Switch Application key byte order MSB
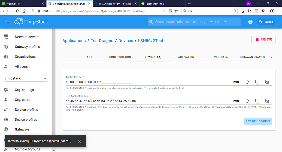The height and width of the screenshot is (152, 282). [x=235, y=82]
